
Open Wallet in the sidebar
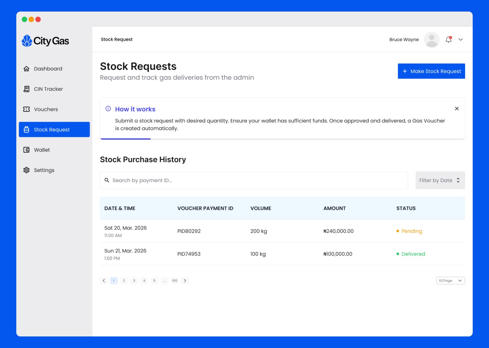54,150
